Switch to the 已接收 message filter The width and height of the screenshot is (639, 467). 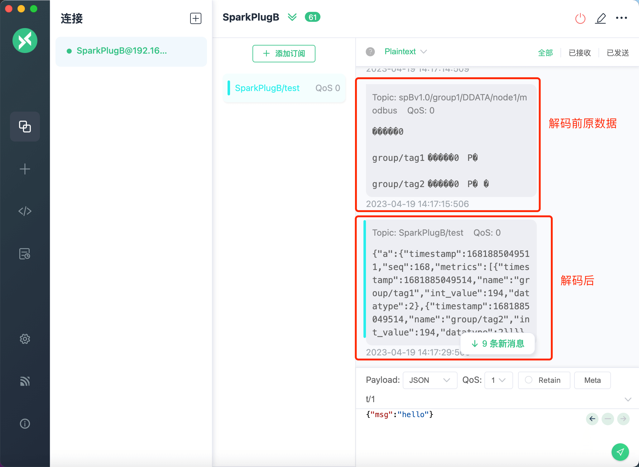(x=580, y=53)
